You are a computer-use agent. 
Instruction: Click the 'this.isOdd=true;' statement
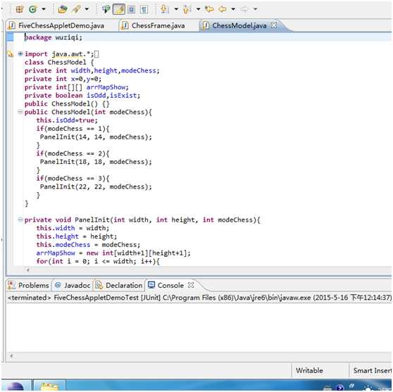[67, 120]
